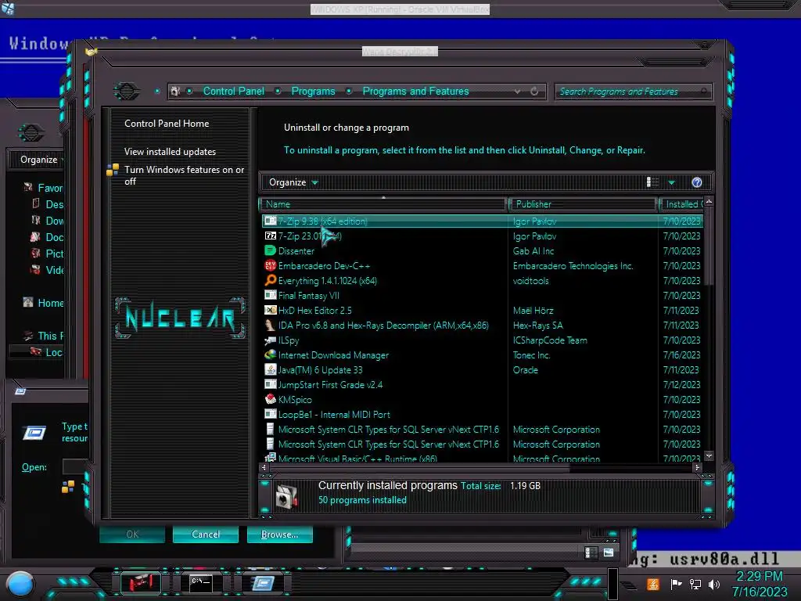Click the Programs and Features breadcrumb
This screenshot has height=601, width=801.
tap(416, 91)
